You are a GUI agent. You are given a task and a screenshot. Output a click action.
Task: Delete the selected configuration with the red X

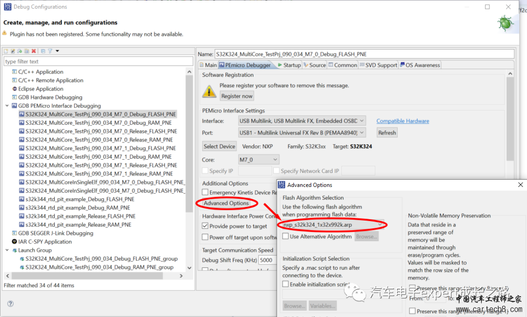point(34,51)
